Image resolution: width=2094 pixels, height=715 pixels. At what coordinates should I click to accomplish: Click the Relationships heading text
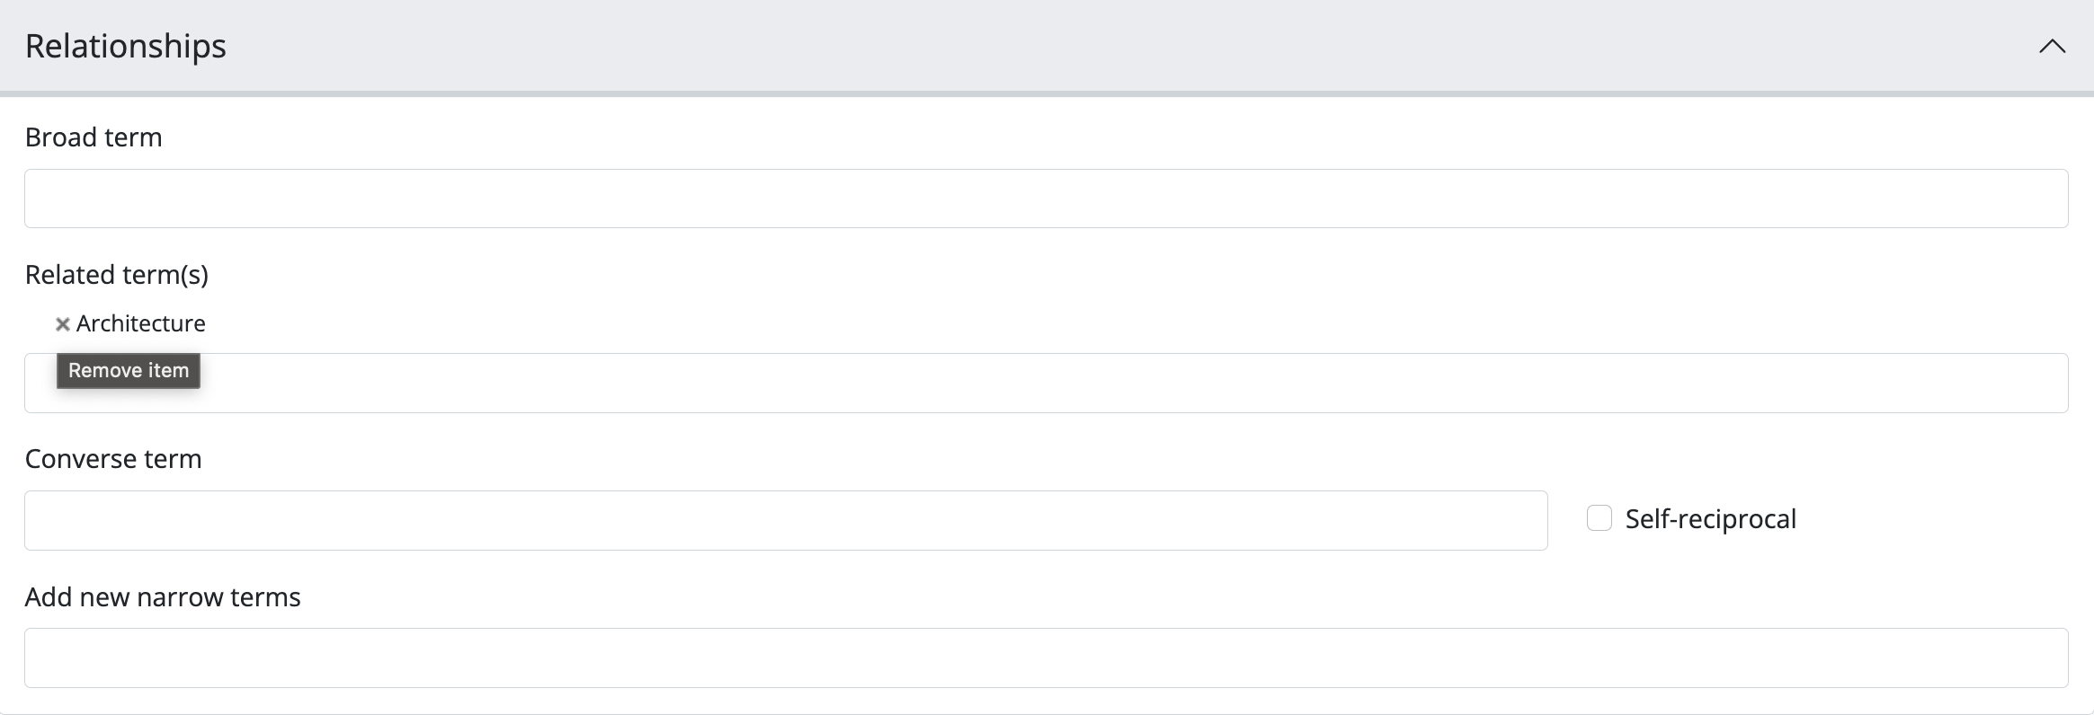[x=126, y=46]
